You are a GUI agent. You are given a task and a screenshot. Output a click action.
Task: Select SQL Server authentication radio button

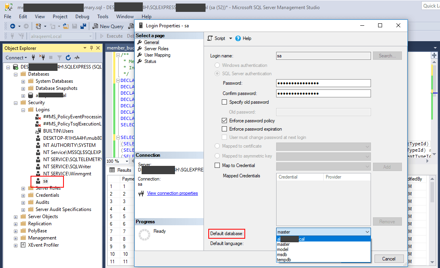[x=217, y=73]
